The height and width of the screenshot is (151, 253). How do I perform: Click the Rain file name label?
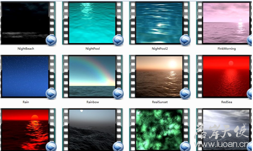click(26, 102)
